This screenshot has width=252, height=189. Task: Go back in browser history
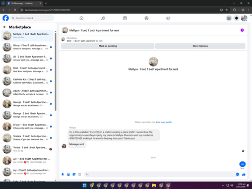tap(4, 10)
